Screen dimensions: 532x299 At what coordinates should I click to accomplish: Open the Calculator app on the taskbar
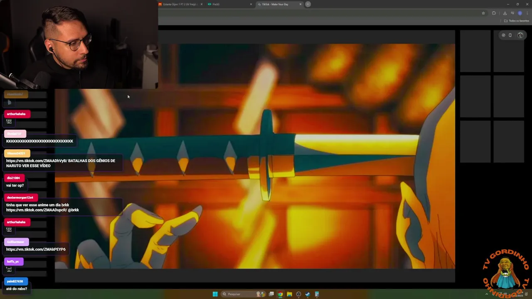click(x=317, y=294)
